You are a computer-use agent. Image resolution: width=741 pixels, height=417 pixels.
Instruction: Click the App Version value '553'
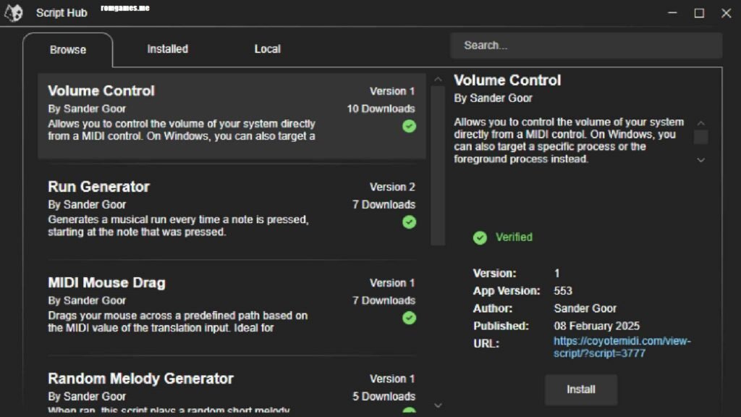pos(563,291)
